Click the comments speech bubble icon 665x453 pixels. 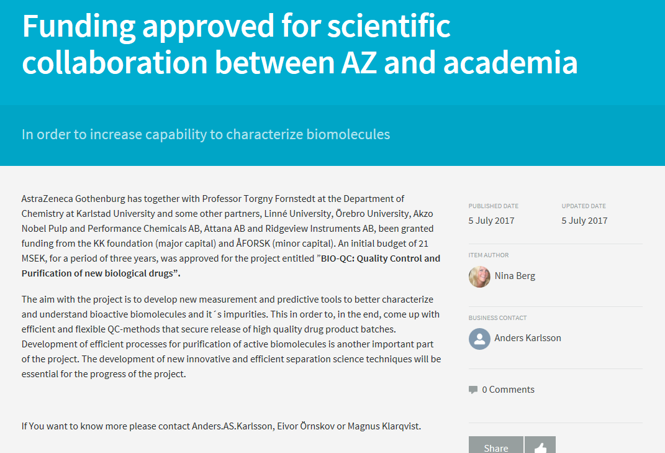click(x=473, y=390)
